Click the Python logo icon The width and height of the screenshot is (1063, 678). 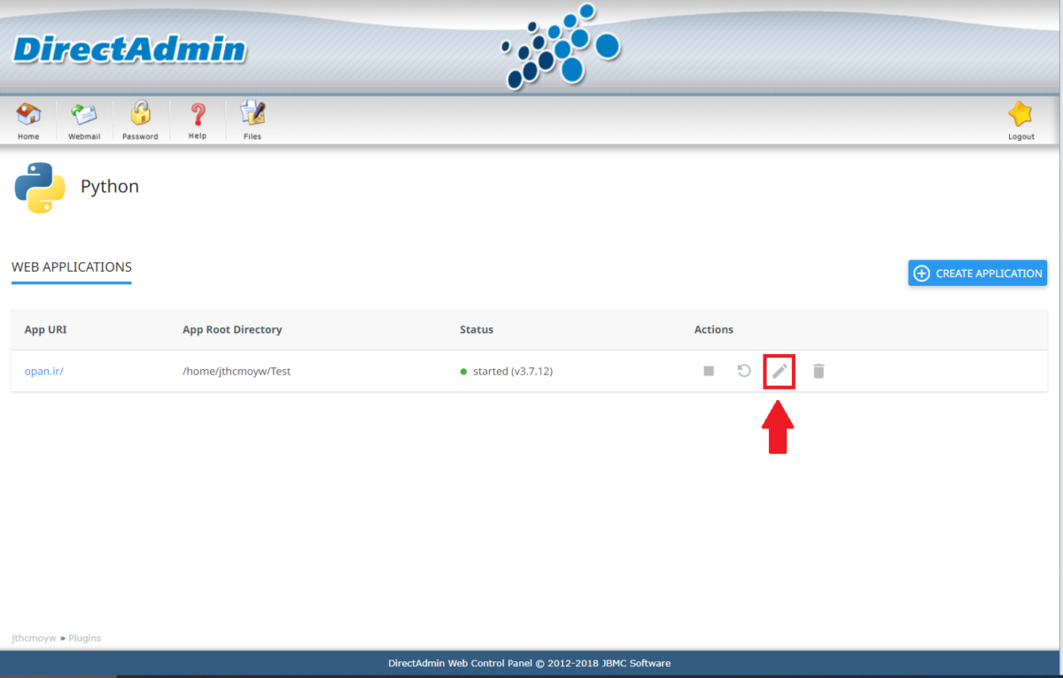pyautogui.click(x=39, y=187)
